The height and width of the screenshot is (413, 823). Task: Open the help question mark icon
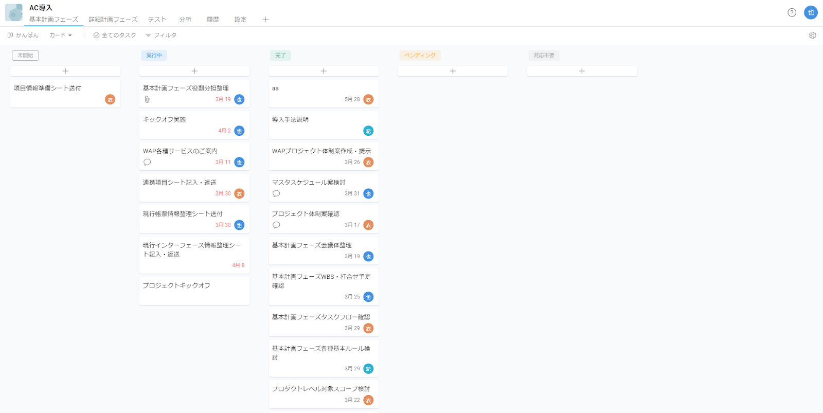point(792,12)
